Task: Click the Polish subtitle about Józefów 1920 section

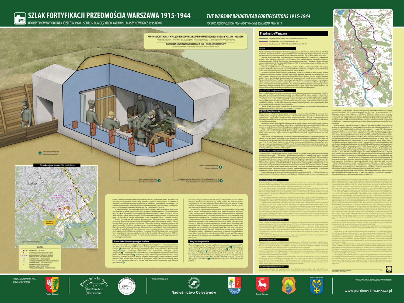Action: [95, 23]
